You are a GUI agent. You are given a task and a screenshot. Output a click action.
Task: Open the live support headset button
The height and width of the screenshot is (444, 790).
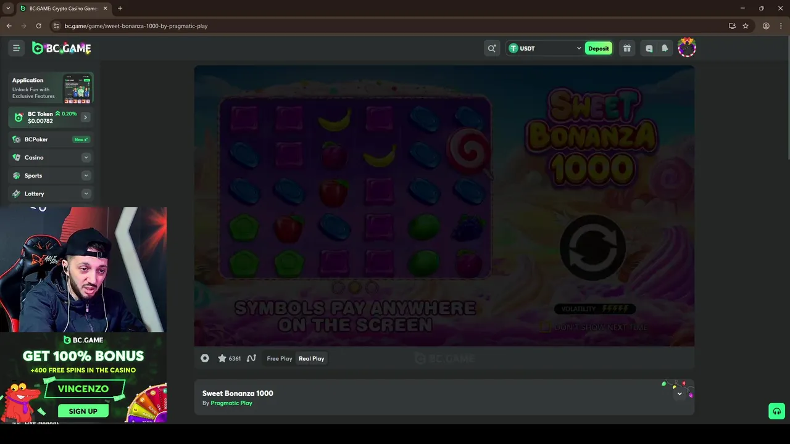point(776,411)
